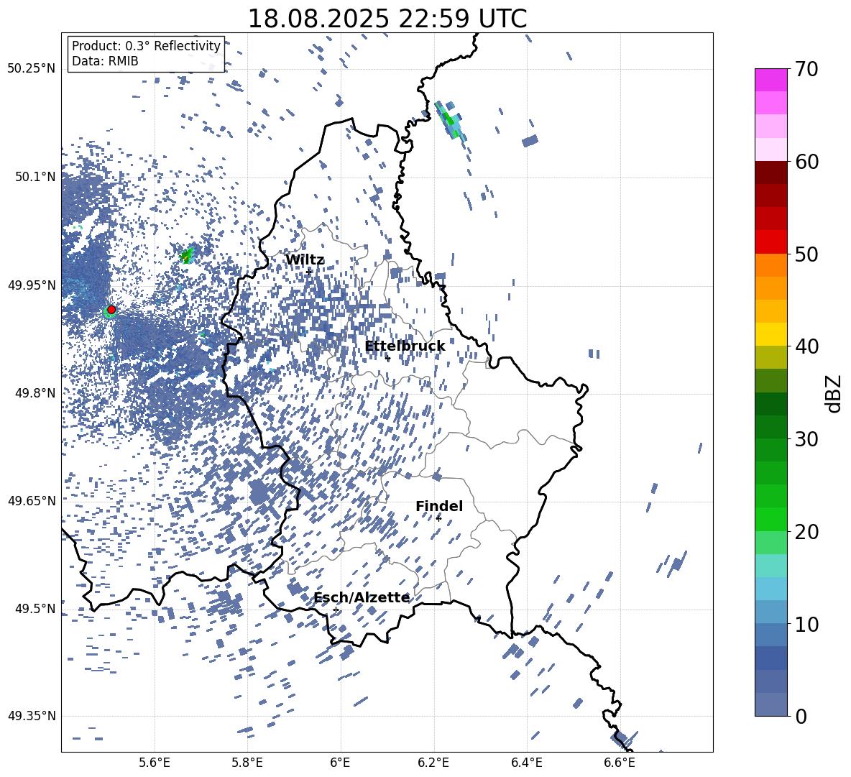The image size is (851, 777).
Task: Click the green radar echo northeast of Luxembourg
Action: click(x=450, y=120)
